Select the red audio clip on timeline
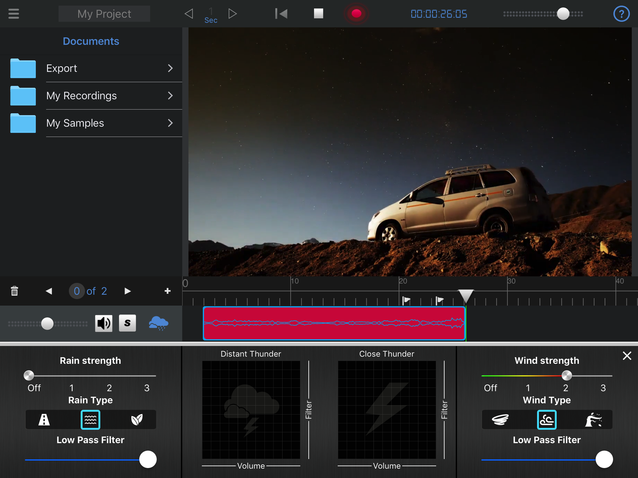This screenshot has width=638, height=478. [334, 323]
